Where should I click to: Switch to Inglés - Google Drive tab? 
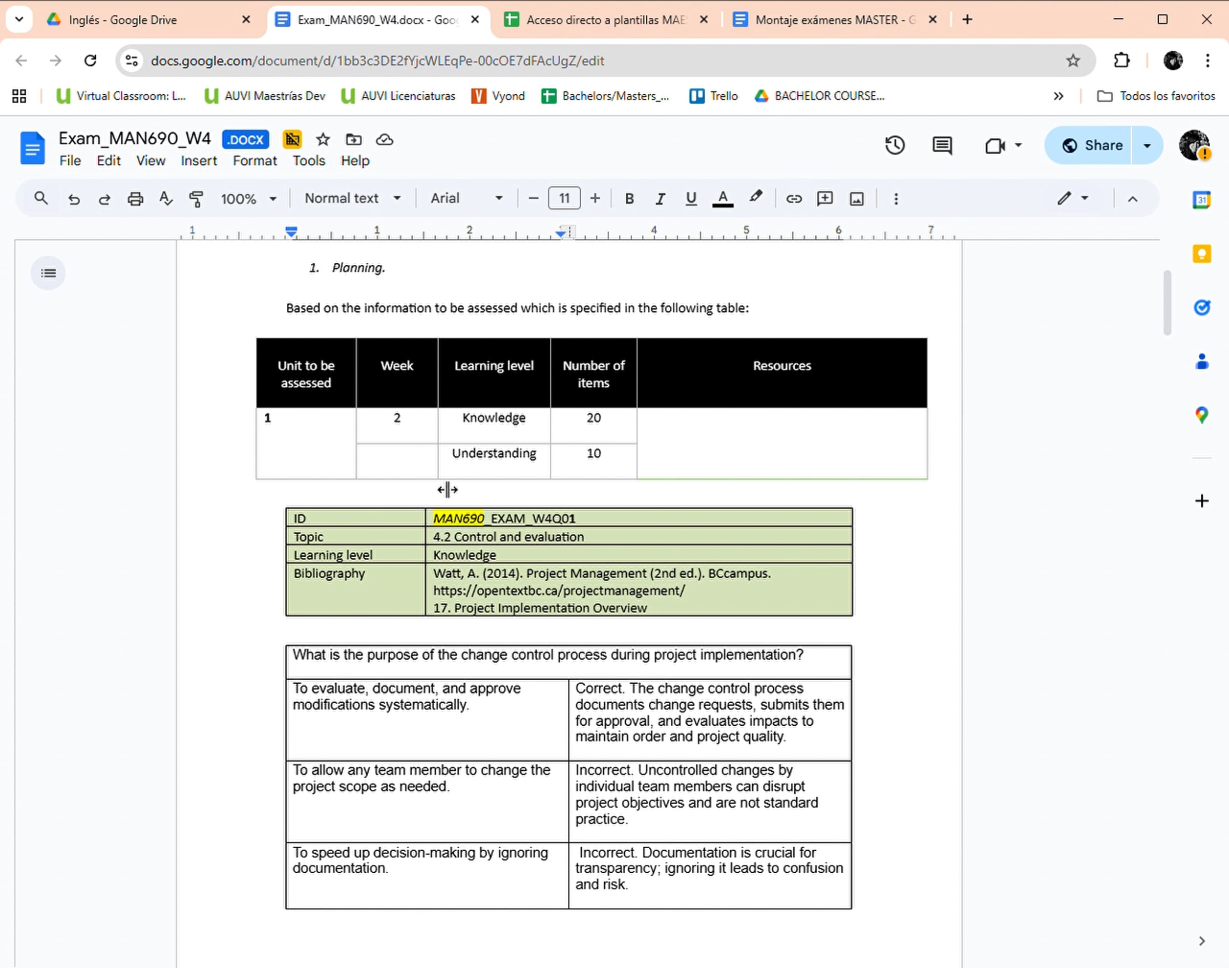click(123, 20)
